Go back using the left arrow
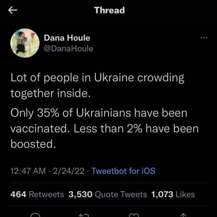Image resolution: width=217 pixels, height=217 pixels. tap(13, 10)
